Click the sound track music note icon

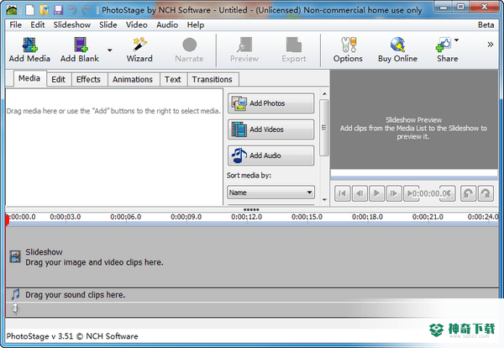pos(15,294)
